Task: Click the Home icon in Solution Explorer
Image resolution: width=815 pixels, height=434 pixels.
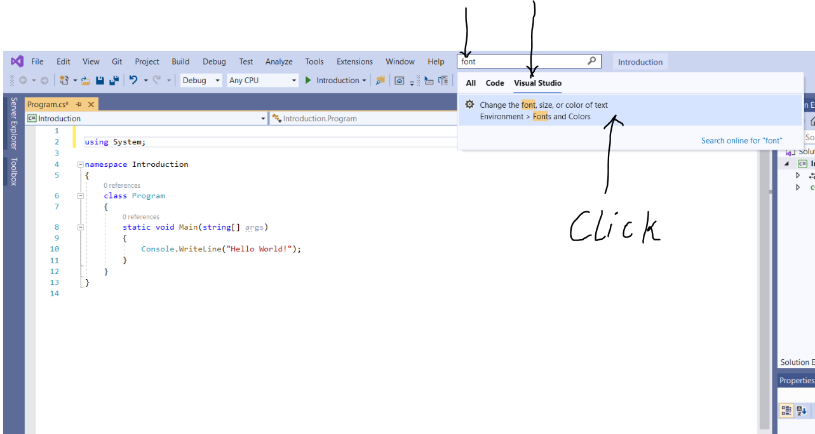Action: [x=812, y=121]
